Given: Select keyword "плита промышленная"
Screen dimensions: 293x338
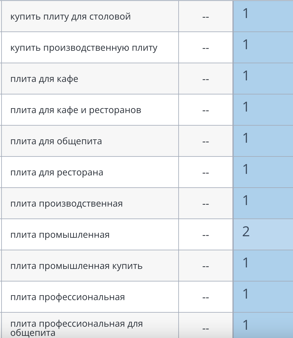Looking at the screenshot, I should click(60, 235).
